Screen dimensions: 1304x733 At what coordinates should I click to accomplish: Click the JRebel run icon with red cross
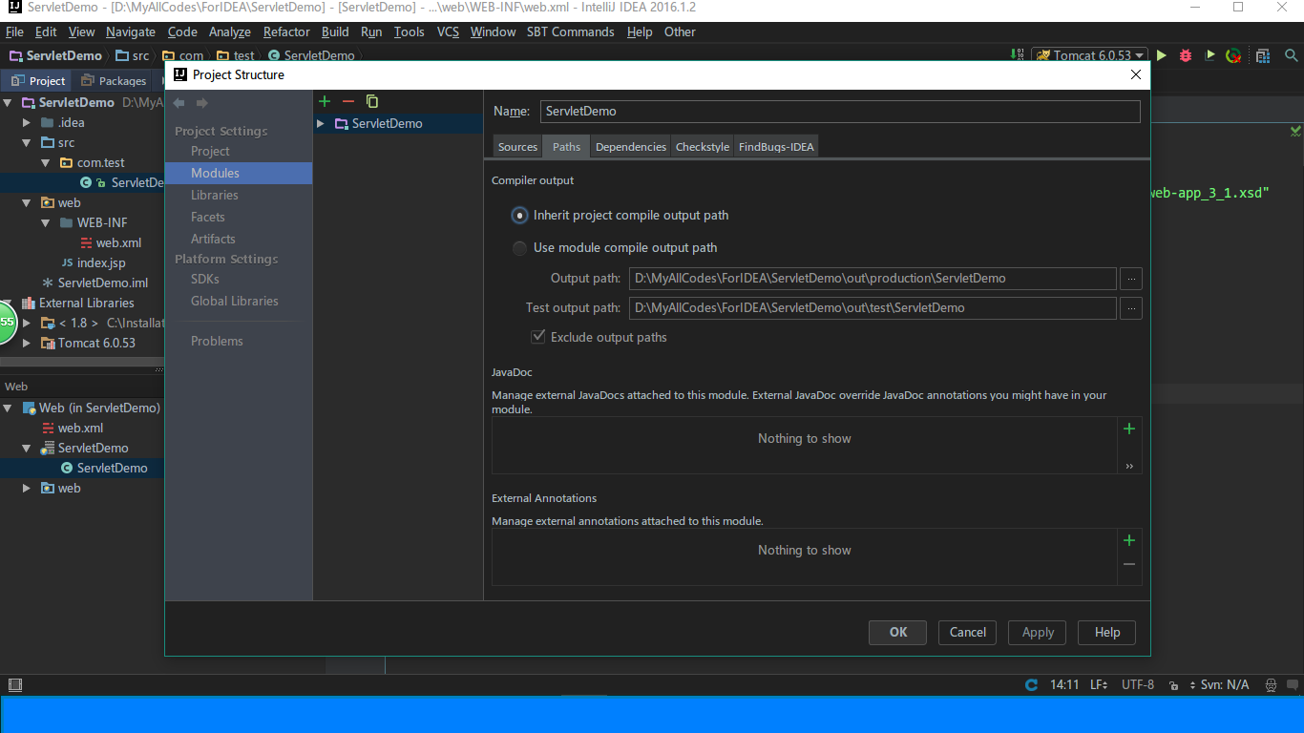point(1233,55)
